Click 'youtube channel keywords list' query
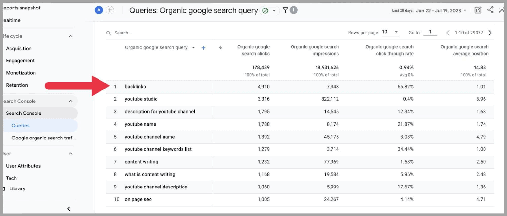The height and width of the screenshot is (216, 507). point(158,149)
